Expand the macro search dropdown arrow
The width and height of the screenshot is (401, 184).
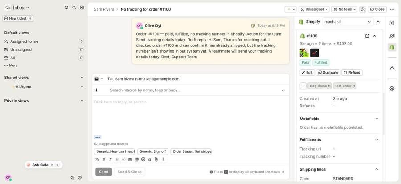(283, 90)
